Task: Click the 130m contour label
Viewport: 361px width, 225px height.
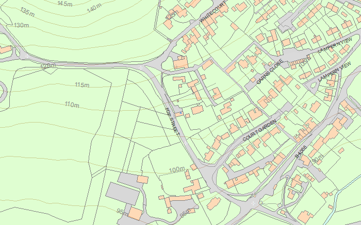Action: pos(22,25)
